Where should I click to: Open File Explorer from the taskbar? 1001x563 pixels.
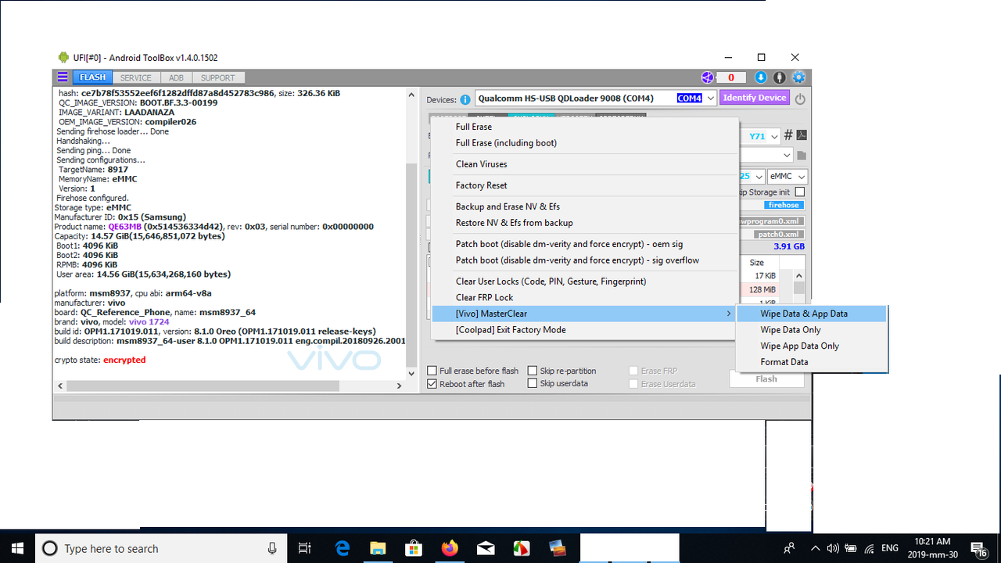(378, 548)
